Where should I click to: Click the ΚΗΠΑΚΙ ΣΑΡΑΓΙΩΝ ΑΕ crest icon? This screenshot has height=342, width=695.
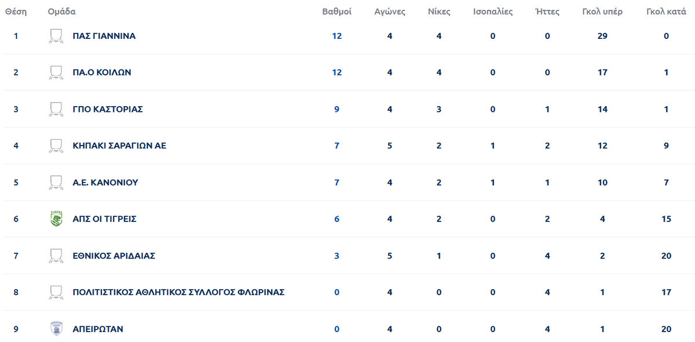tap(56, 145)
